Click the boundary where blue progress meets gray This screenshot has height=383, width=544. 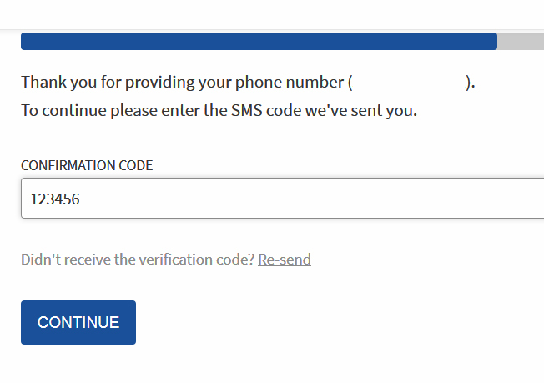497,42
